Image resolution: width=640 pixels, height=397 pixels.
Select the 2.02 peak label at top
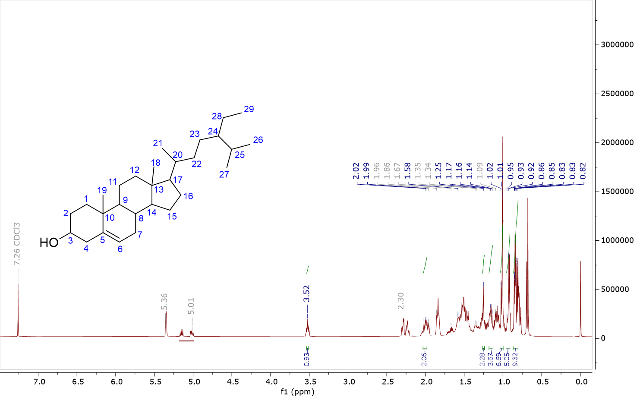[356, 171]
